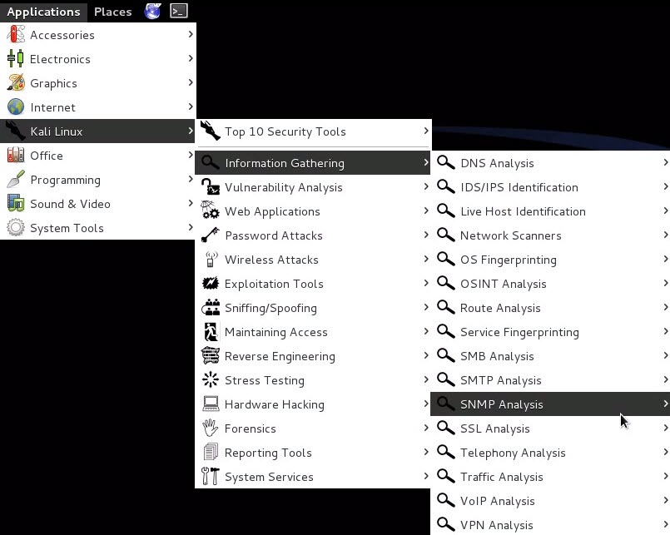Image resolution: width=670 pixels, height=535 pixels.
Task: Click the Information Gathering magnifier icon
Action: (x=211, y=162)
